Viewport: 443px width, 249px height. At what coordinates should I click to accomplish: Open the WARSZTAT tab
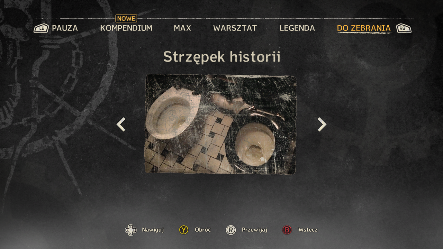click(235, 28)
